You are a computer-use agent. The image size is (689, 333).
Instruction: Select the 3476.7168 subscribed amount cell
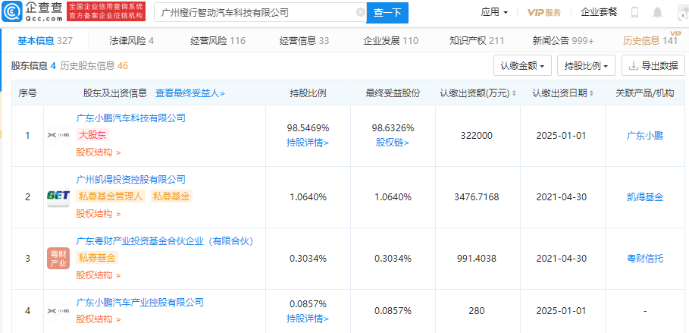[478, 197]
